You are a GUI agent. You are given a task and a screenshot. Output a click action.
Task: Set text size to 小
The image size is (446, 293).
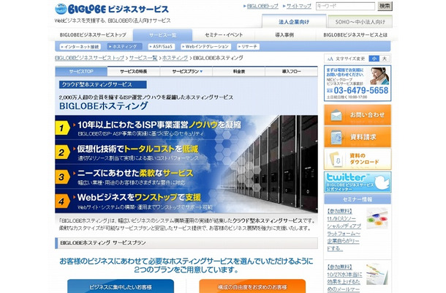pyautogui.click(x=374, y=59)
